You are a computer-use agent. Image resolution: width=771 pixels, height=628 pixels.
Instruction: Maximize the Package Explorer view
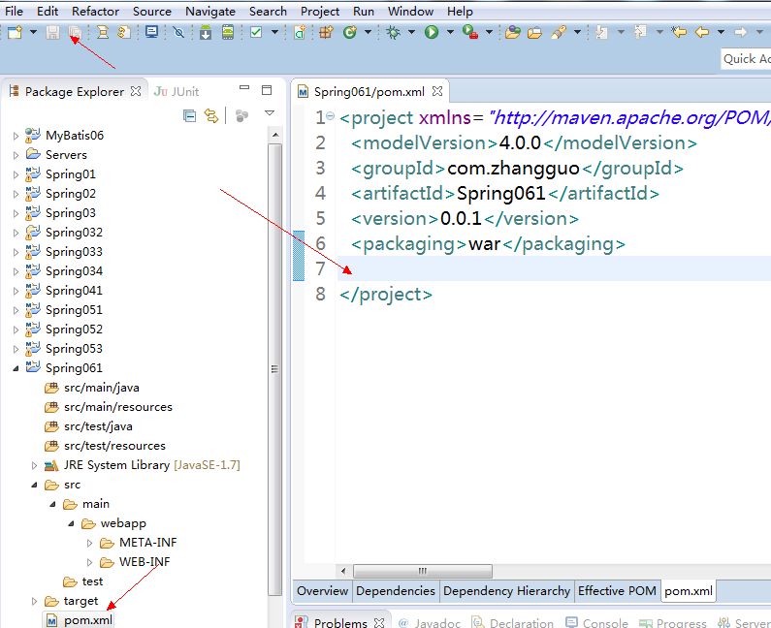click(267, 90)
